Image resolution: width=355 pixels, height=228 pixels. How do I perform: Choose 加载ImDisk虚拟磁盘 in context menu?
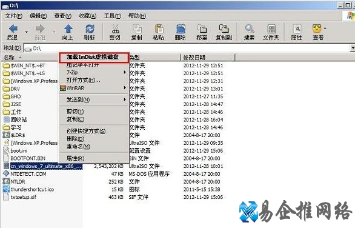tap(94, 57)
